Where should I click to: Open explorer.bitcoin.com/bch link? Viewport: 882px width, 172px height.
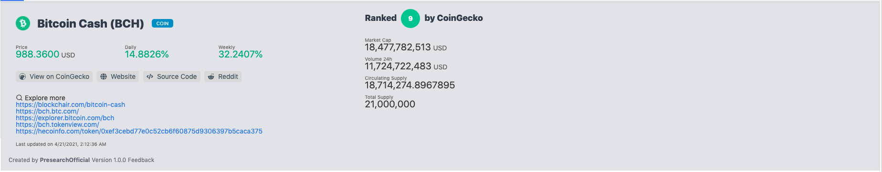[x=65, y=118]
